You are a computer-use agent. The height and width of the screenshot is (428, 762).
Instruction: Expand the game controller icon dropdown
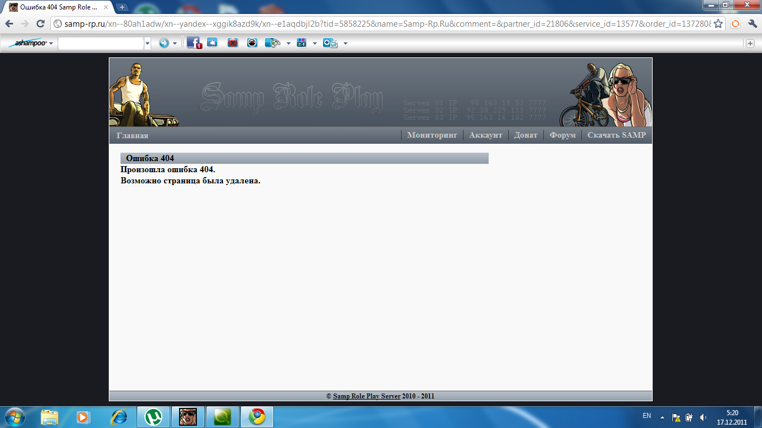[288, 43]
